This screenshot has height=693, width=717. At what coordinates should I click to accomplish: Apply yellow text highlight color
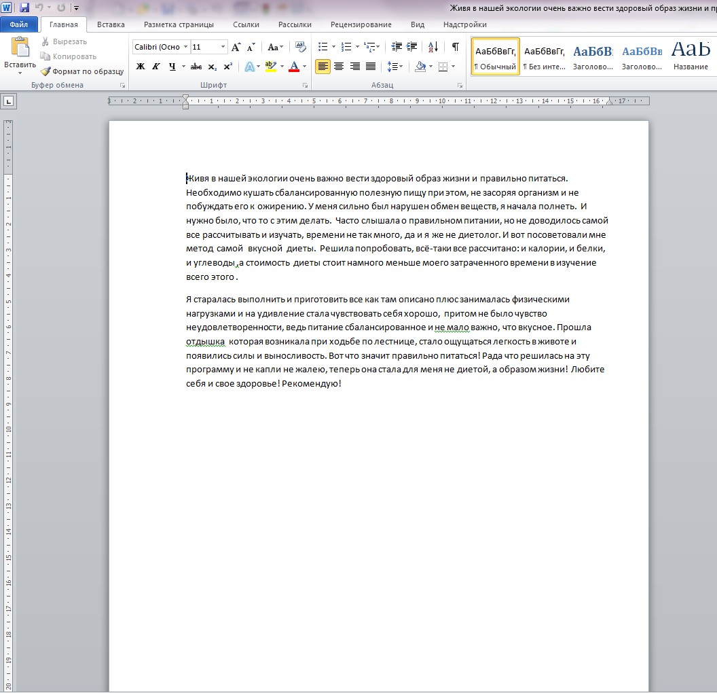click(x=271, y=67)
